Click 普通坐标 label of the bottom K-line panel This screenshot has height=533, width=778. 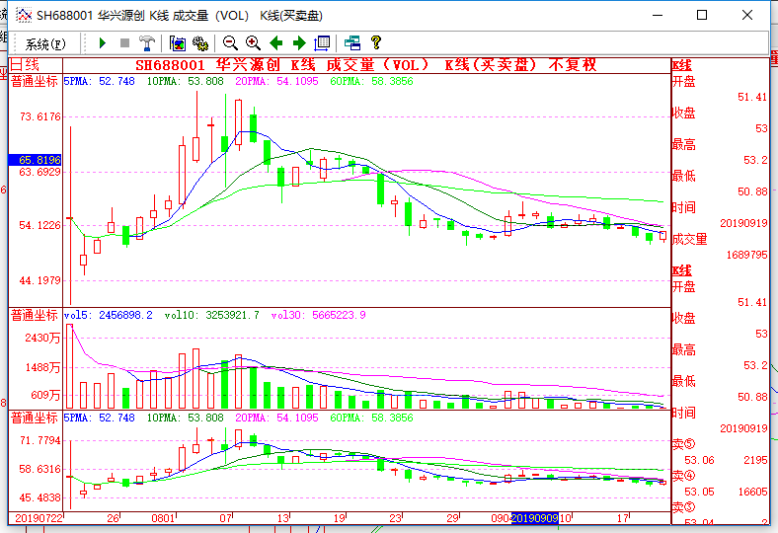[x=35, y=418]
